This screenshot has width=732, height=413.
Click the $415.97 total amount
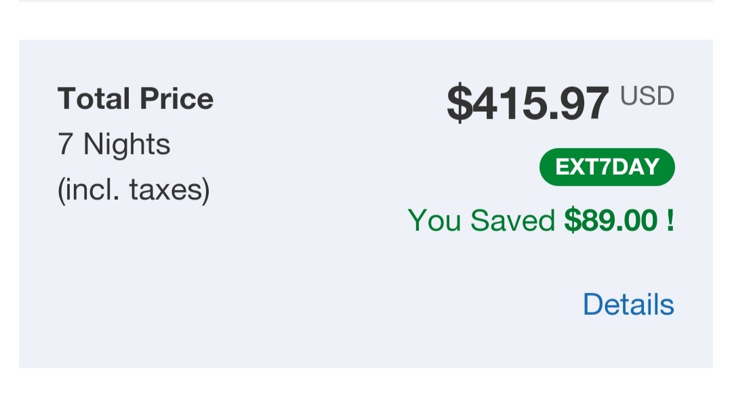click(528, 104)
